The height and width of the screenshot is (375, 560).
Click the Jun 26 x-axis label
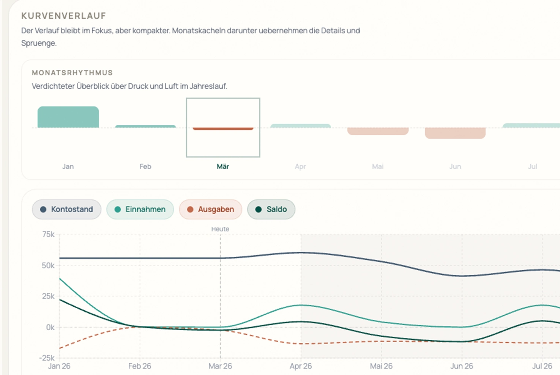(462, 366)
